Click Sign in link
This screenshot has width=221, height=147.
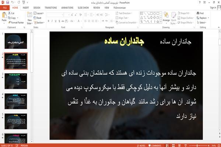pyautogui.click(x=213, y=8)
